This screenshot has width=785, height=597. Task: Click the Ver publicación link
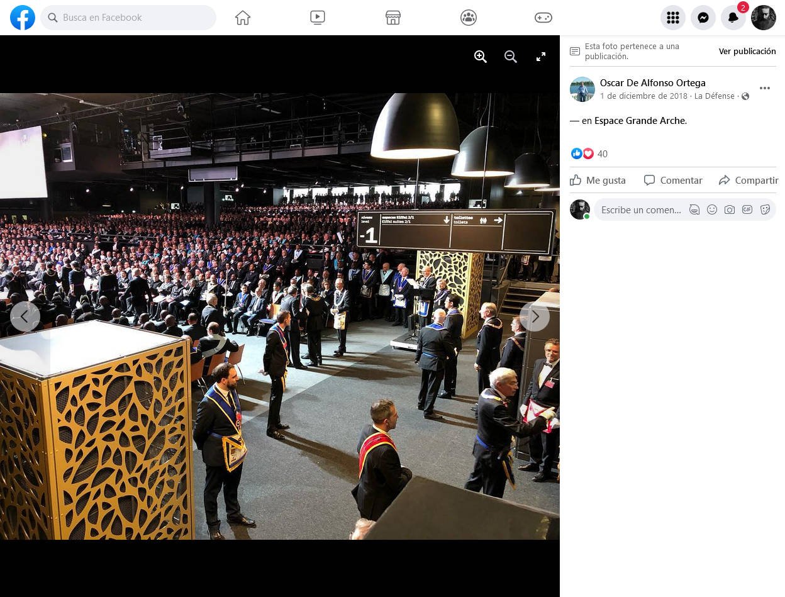click(747, 52)
